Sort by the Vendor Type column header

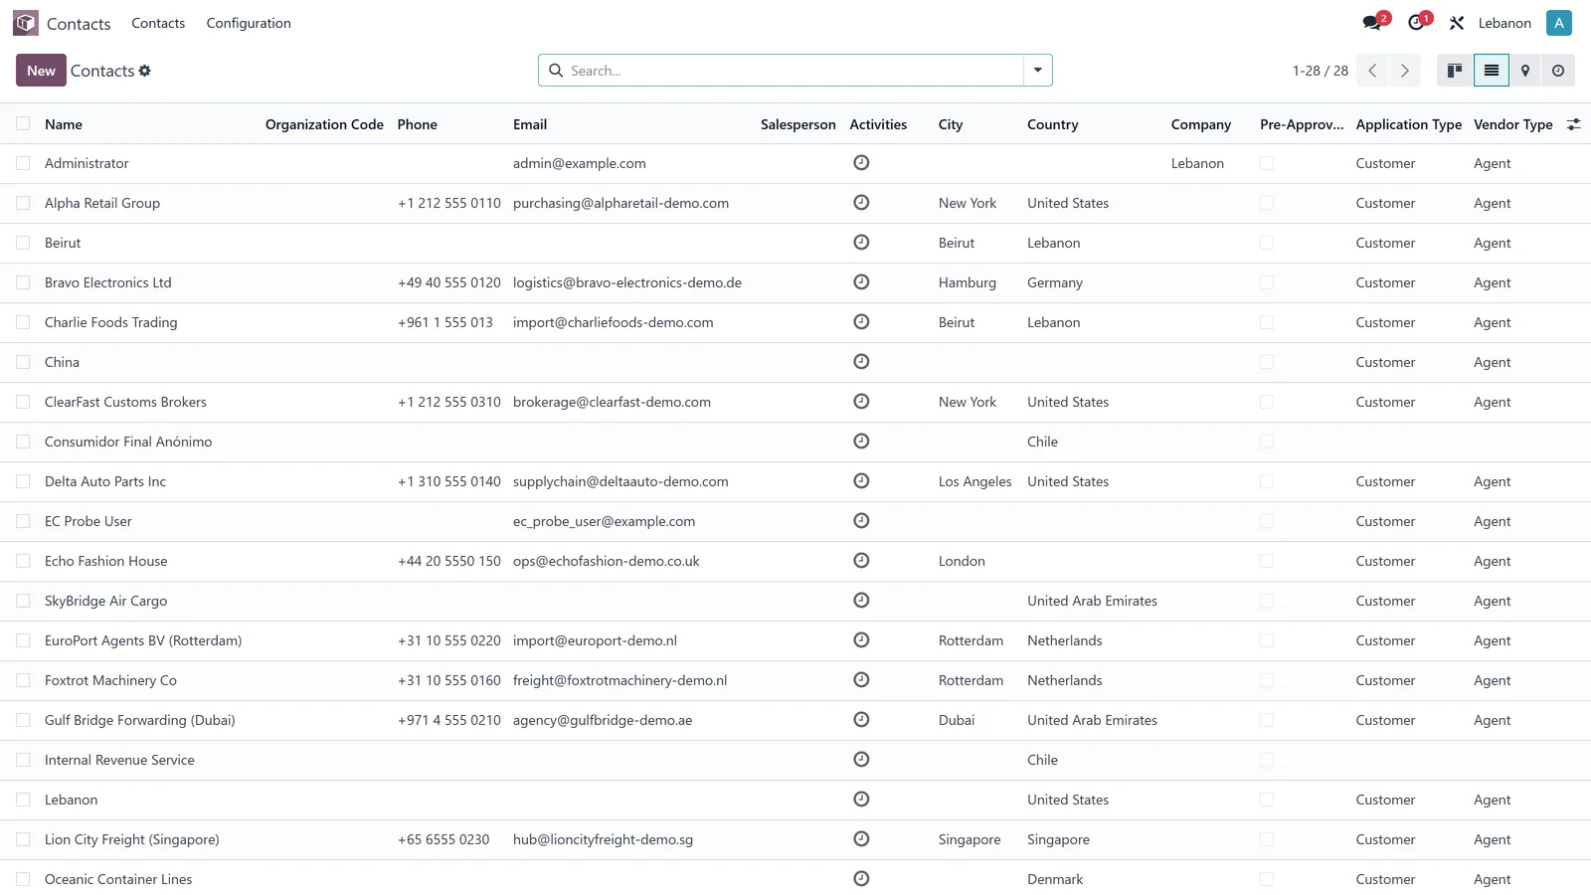pos(1512,124)
